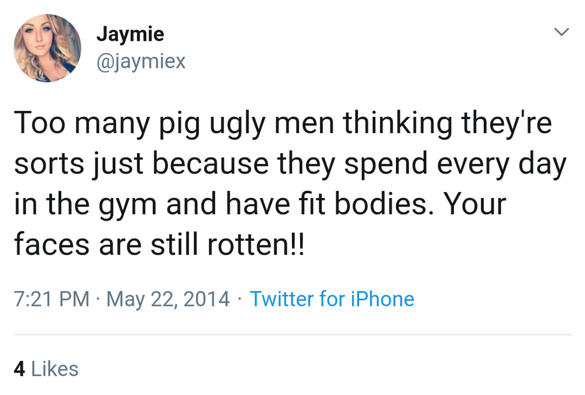Open the @jaymiex handle

[x=140, y=60]
